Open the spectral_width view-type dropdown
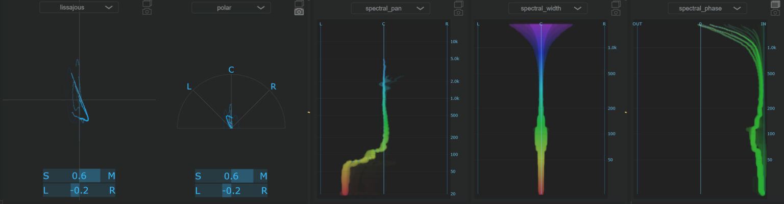 point(548,8)
